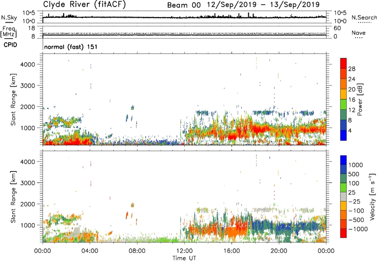Select the "08:00" time tick label
This screenshot has height=261, width=377.
(x=137, y=251)
